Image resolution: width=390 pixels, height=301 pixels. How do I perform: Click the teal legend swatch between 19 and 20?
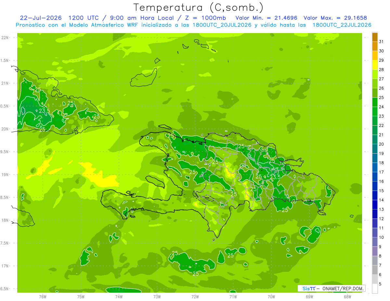pos(375,149)
